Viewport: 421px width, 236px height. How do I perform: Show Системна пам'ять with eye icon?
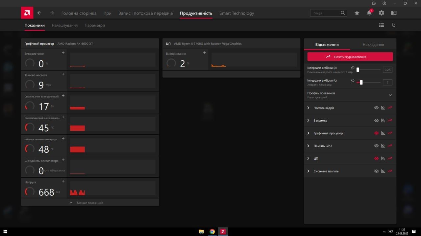point(377,171)
